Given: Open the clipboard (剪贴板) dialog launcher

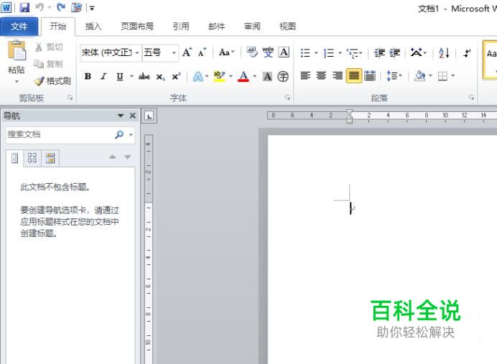Looking at the screenshot, I should click(70, 98).
